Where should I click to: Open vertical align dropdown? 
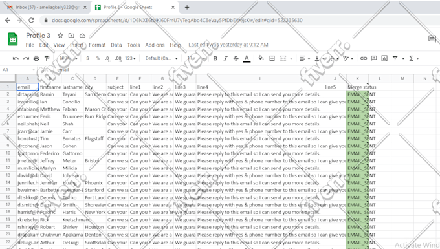click(319, 58)
